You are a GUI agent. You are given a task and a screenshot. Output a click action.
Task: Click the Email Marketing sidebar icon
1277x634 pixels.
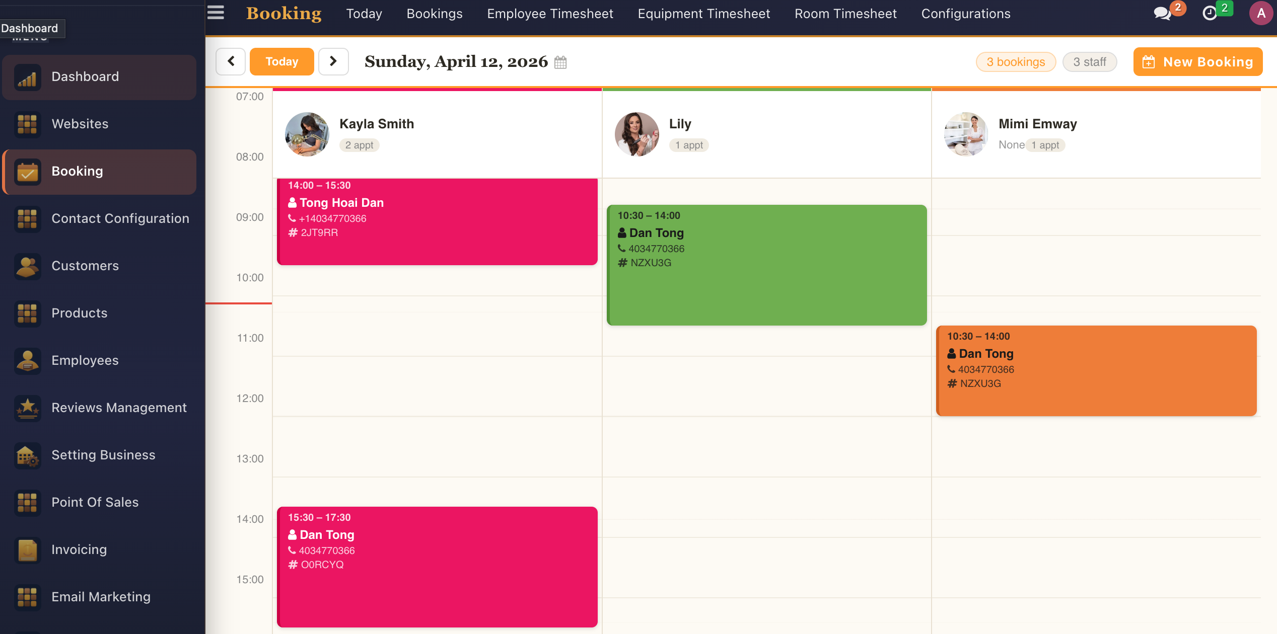[x=27, y=597]
